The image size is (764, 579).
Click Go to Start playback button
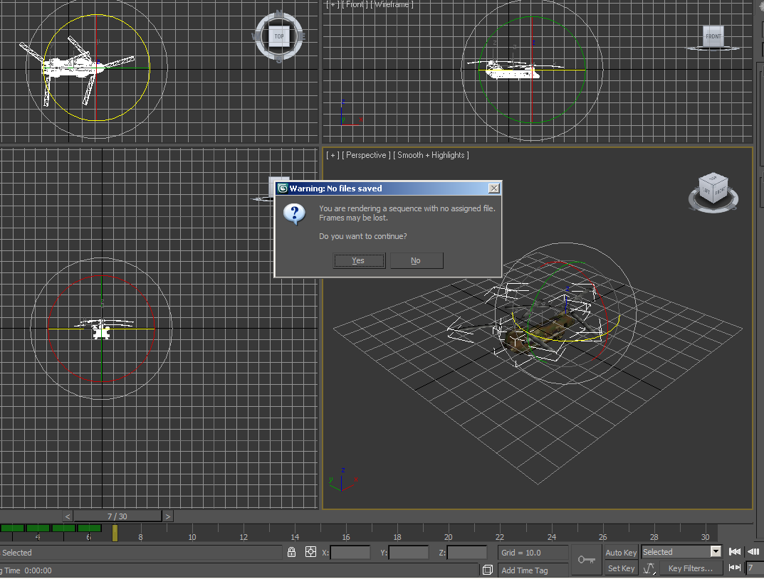click(734, 552)
